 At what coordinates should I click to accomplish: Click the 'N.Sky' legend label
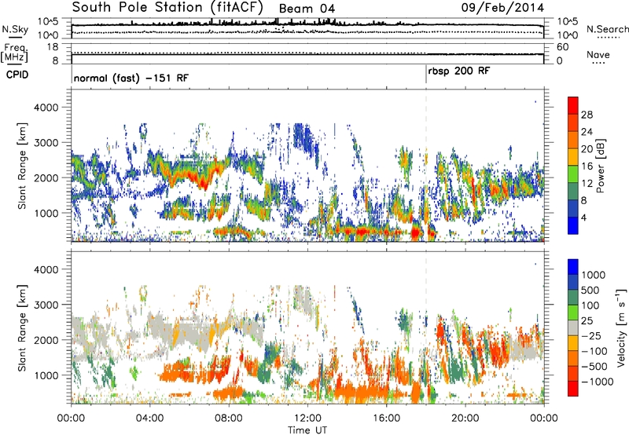point(15,29)
